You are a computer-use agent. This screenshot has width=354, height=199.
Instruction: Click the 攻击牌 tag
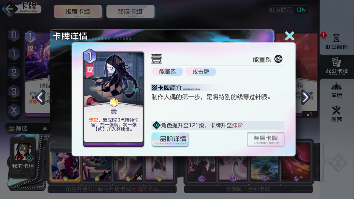point(201,72)
